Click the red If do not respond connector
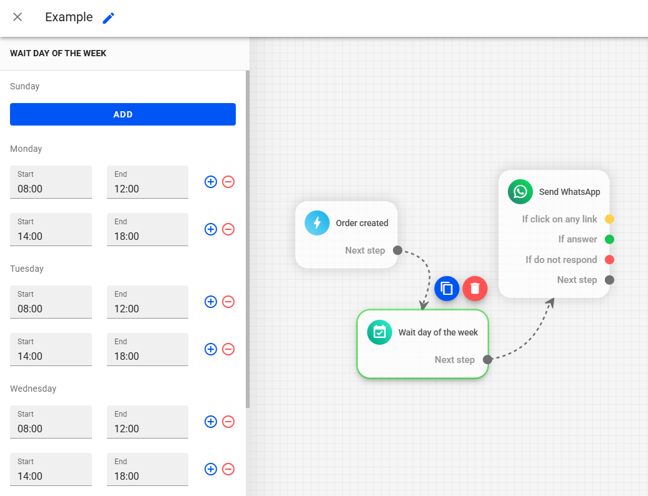The height and width of the screenshot is (496, 648). 609,260
